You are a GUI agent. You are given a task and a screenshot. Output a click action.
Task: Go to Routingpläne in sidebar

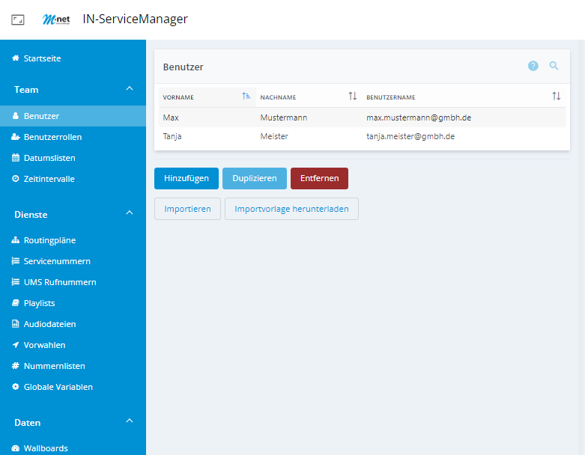pyautogui.click(x=49, y=240)
